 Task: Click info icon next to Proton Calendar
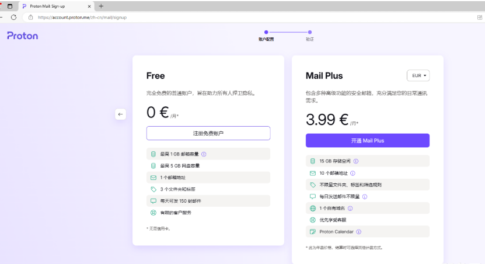(359, 232)
